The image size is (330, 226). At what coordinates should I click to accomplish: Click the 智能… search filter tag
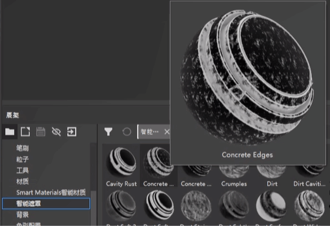(149, 132)
